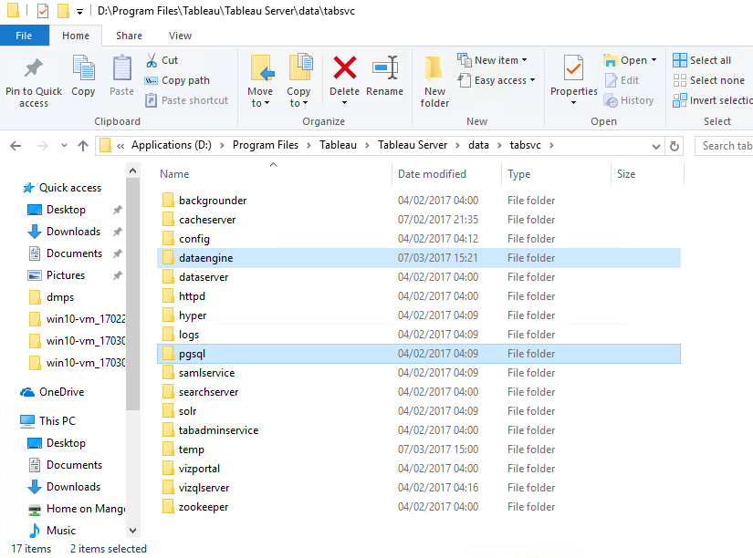Click Applications (D:) breadcrumb

pyautogui.click(x=172, y=145)
